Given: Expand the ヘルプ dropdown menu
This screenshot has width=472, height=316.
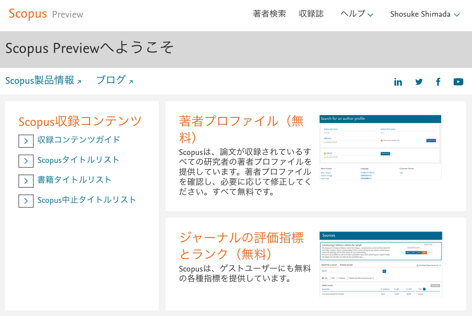Looking at the screenshot, I should click(357, 14).
